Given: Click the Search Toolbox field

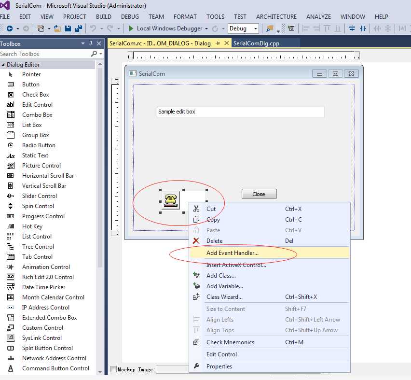Looking at the screenshot, I should [x=45, y=54].
